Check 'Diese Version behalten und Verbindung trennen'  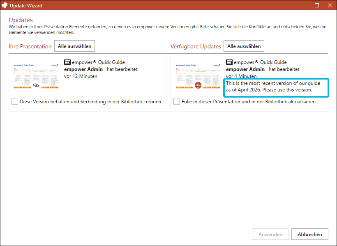15,101
